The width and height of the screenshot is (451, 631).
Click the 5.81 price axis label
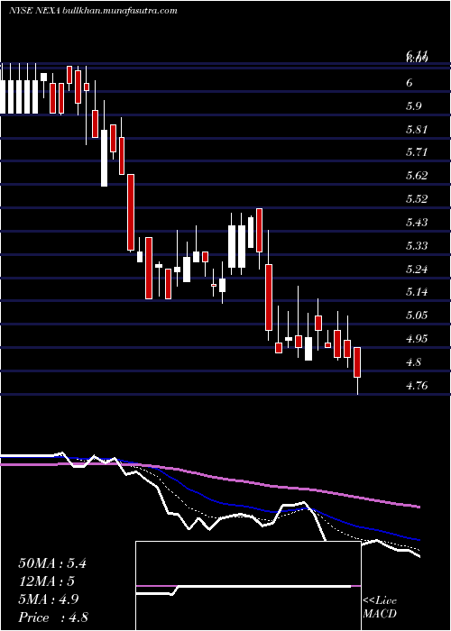[418, 130]
